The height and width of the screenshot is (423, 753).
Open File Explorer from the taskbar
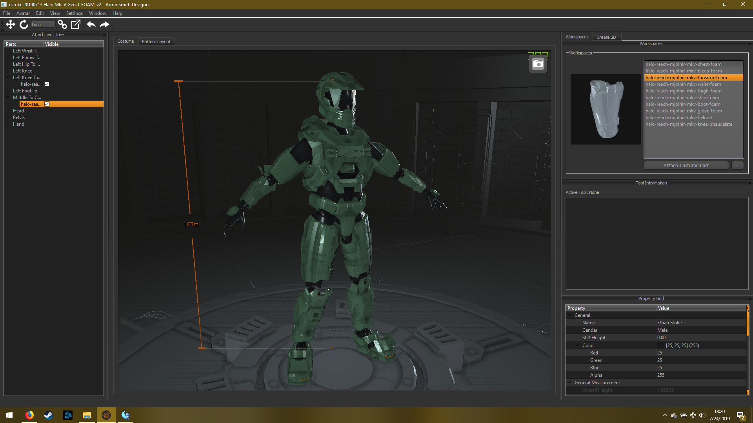pos(87,415)
